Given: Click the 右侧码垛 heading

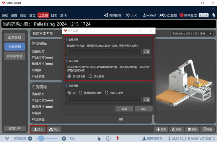Looking at the screenshot, I should 39,87.
